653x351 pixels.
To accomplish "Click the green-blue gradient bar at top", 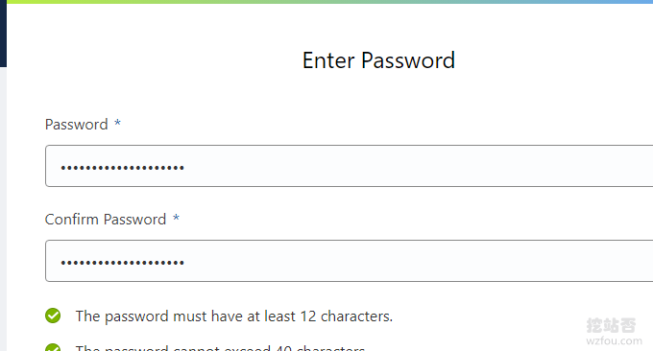I will point(329,2).
